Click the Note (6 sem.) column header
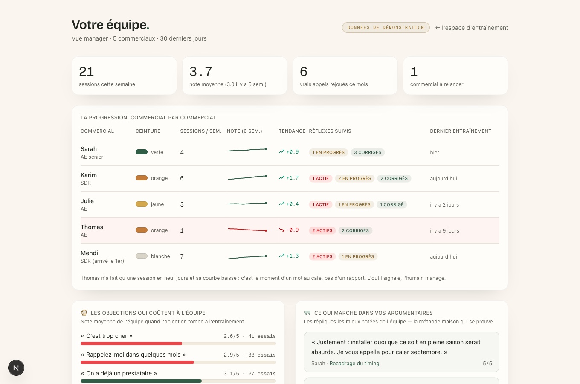 coord(244,131)
